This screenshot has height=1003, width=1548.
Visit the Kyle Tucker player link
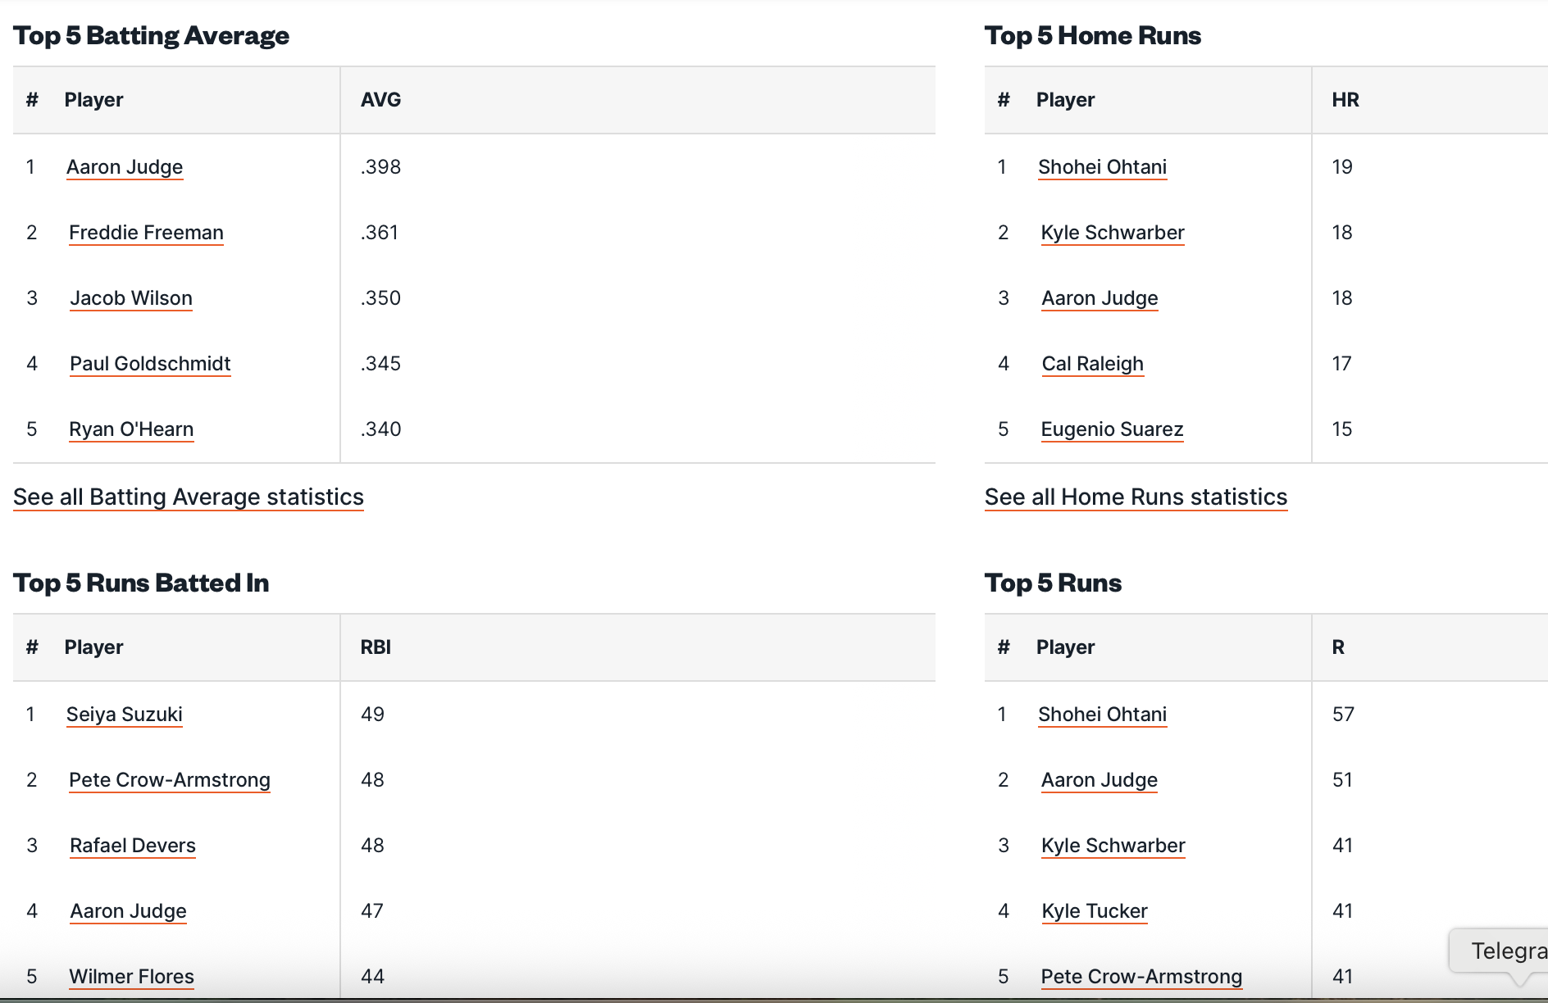tap(1095, 911)
